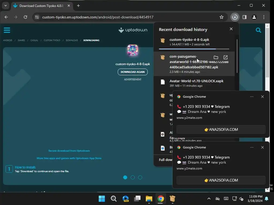Toggle the Chrome side panel icon
This screenshot has height=205, width=274.
(245, 17)
